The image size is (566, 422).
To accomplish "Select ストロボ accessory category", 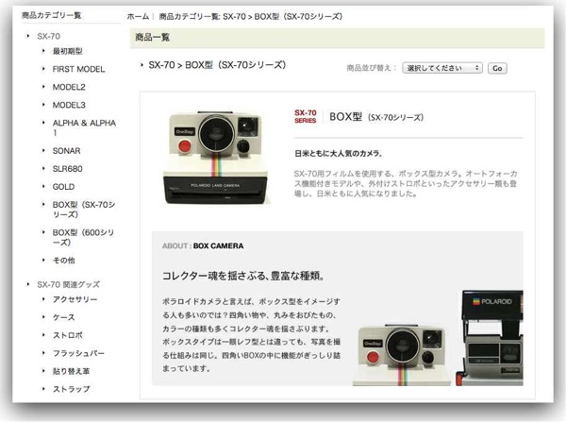I will [x=68, y=335].
